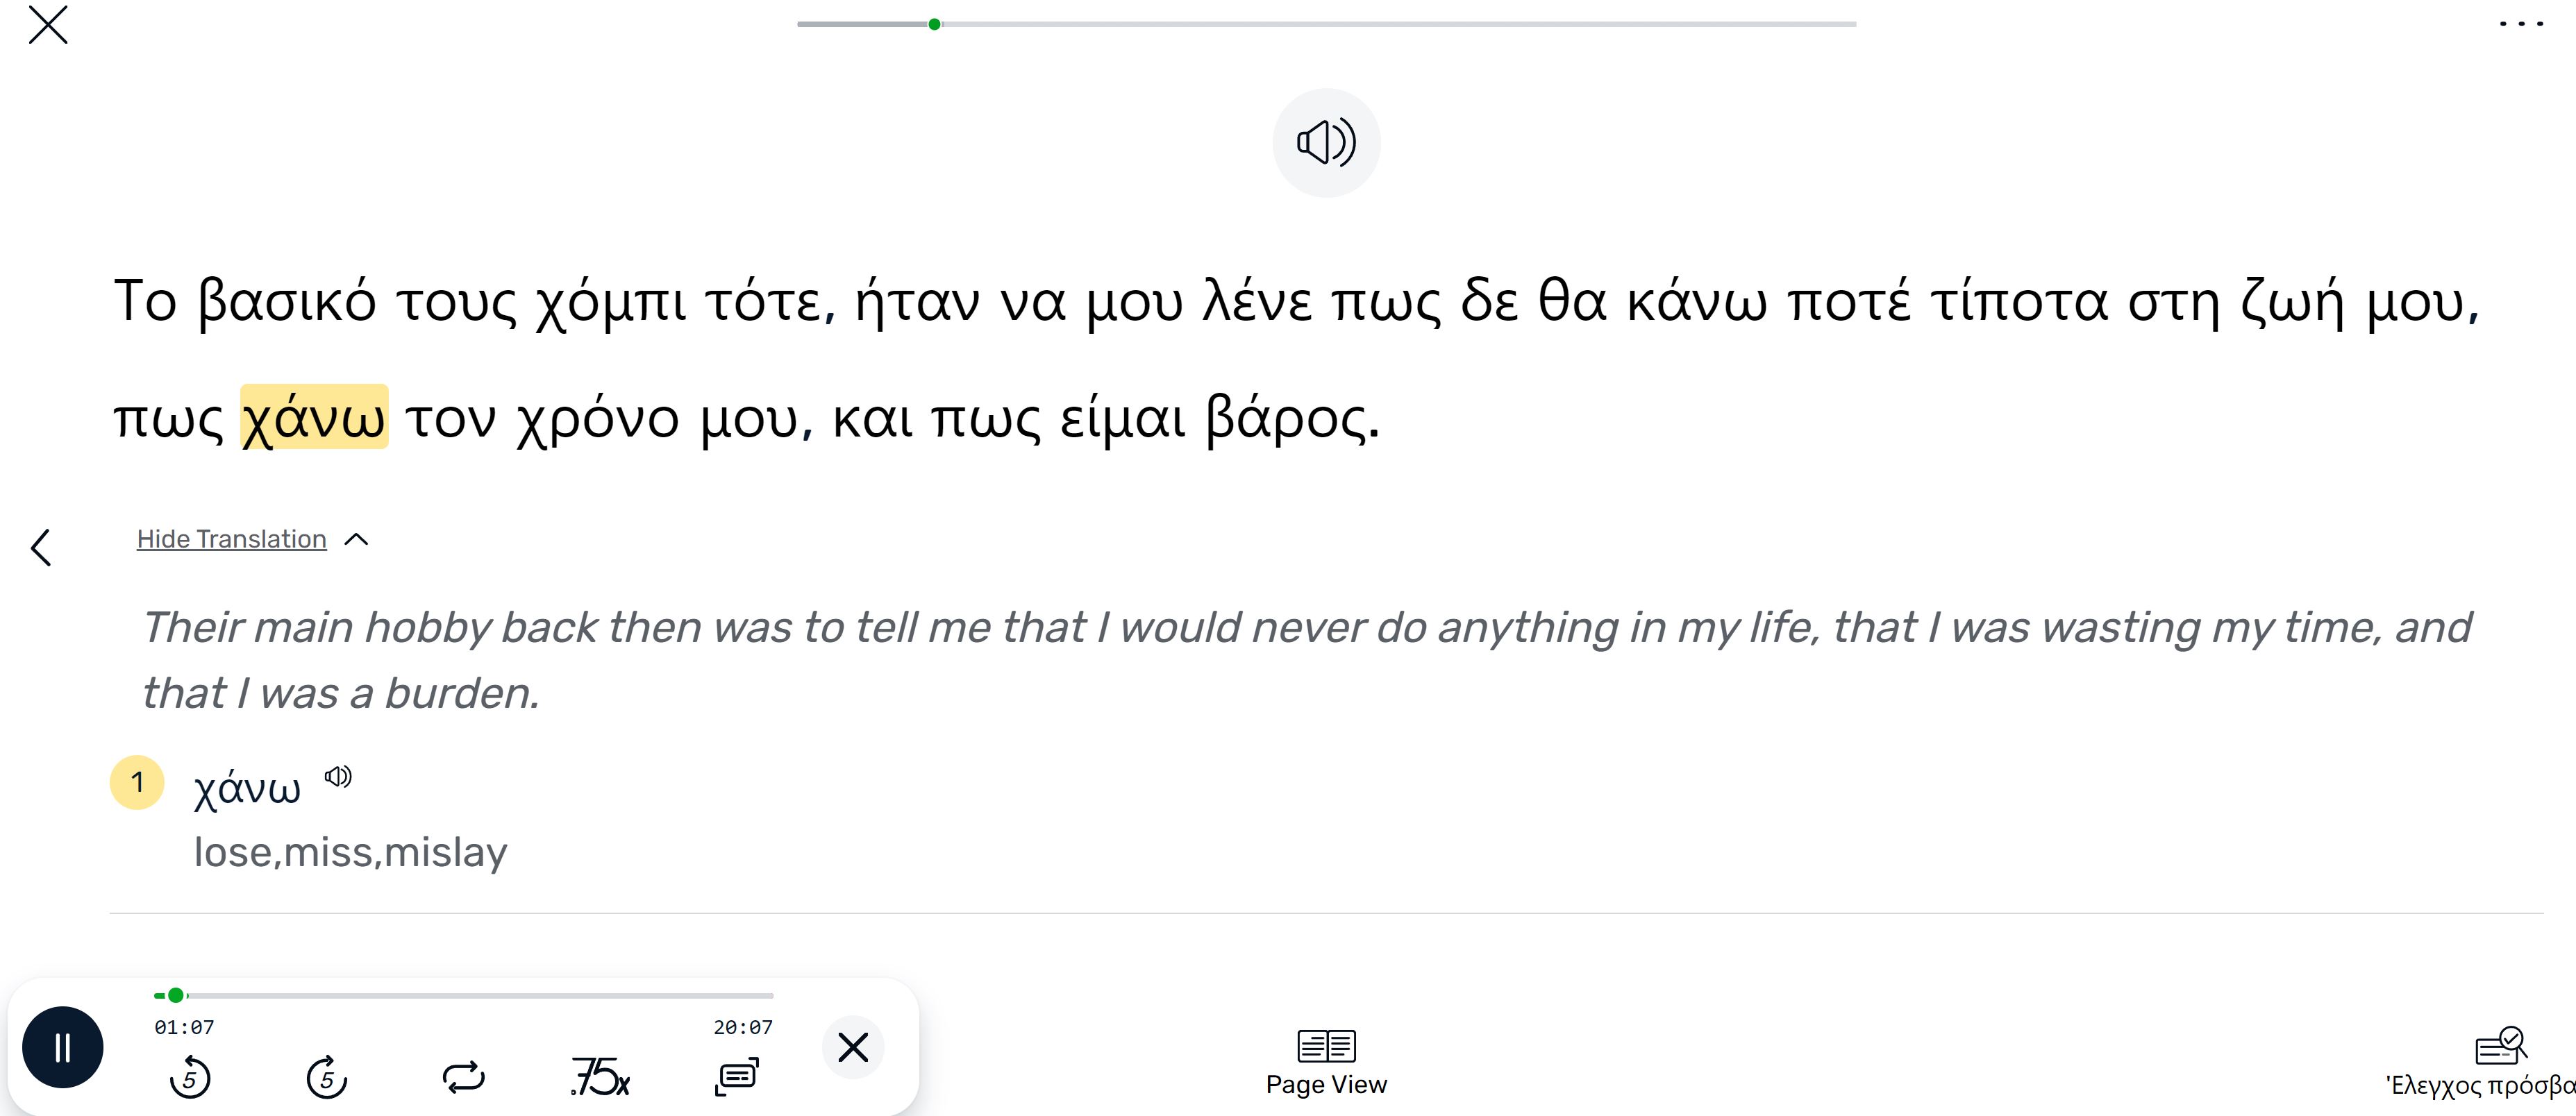Image resolution: width=2576 pixels, height=1116 pixels.
Task: Collapse translation using the chevron arrow
Action: pos(356,540)
